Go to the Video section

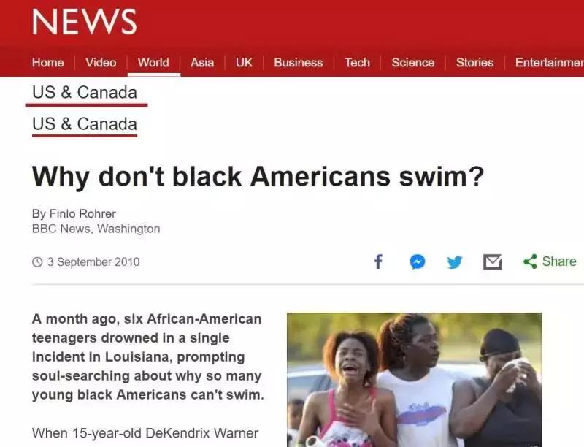[x=101, y=62]
